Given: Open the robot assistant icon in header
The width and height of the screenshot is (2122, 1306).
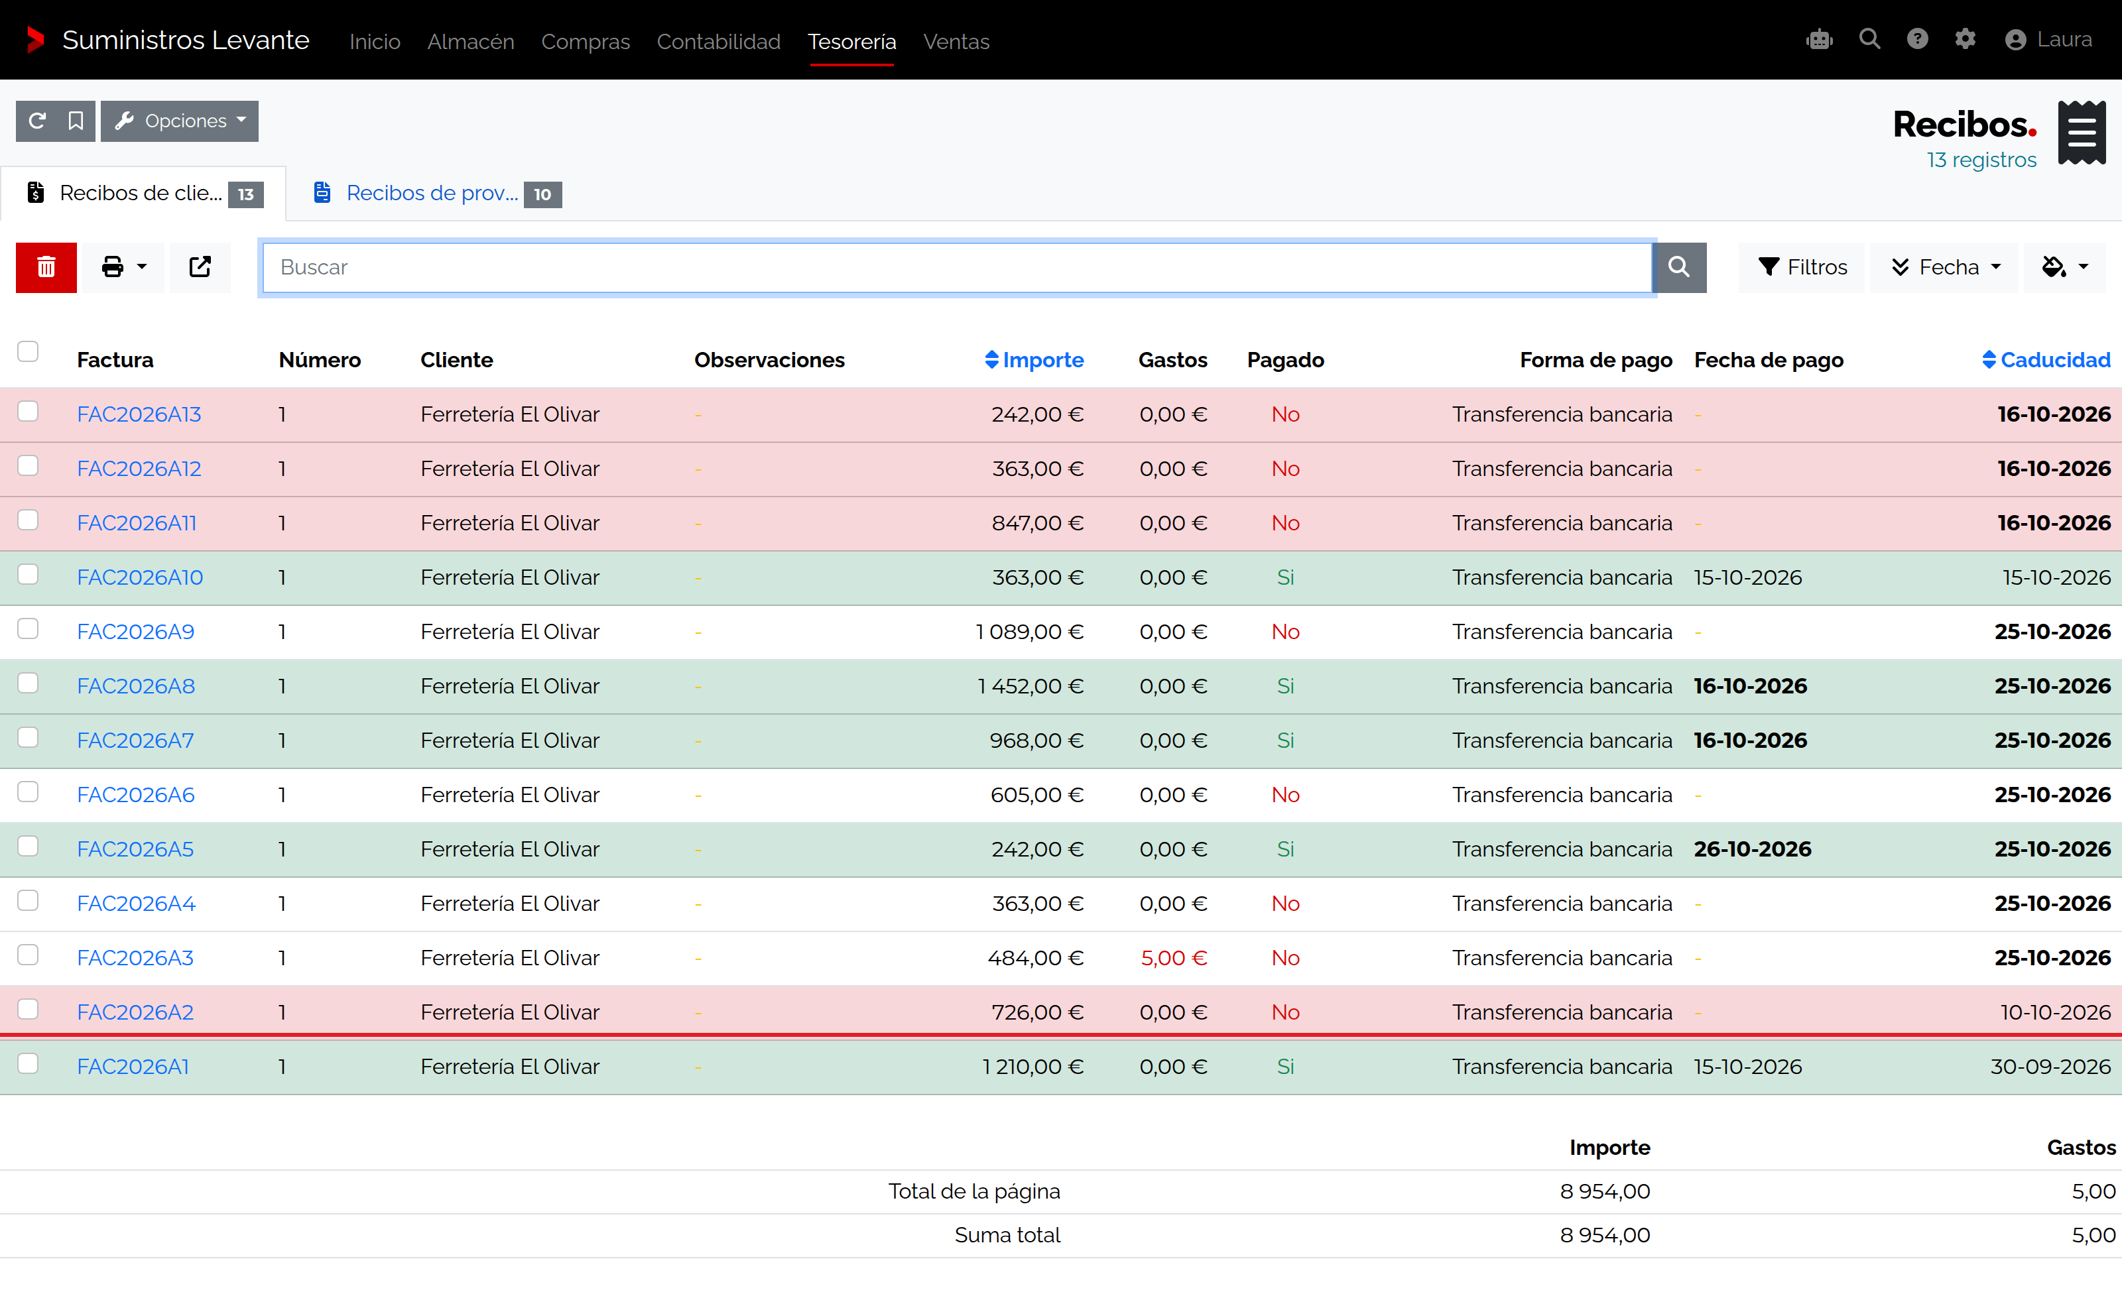Looking at the screenshot, I should (x=1820, y=40).
